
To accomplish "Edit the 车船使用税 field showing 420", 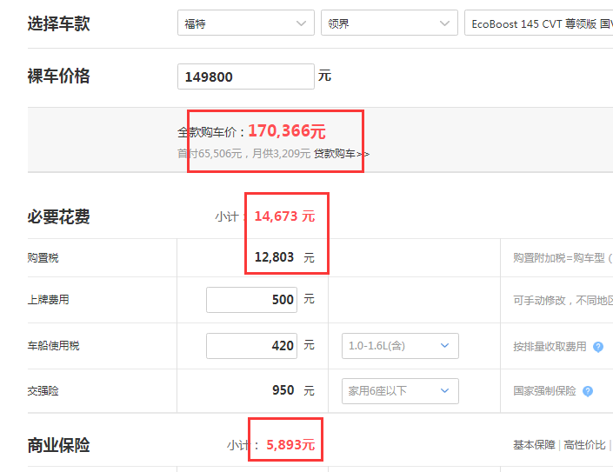I will [x=252, y=346].
